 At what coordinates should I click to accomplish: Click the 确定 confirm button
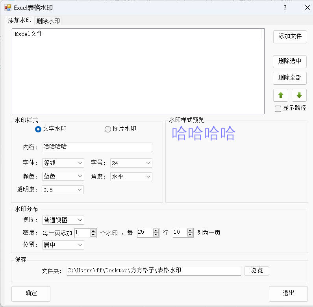point(31,293)
